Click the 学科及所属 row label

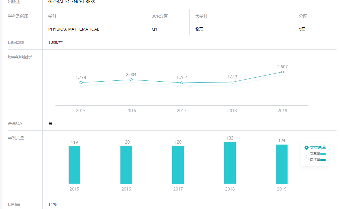coord(18,16)
